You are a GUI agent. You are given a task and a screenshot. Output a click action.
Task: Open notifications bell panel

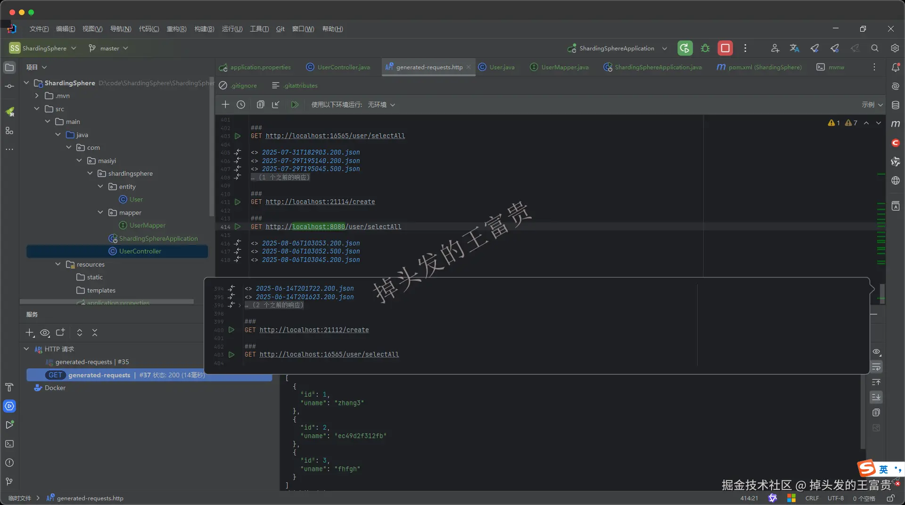[x=896, y=67]
